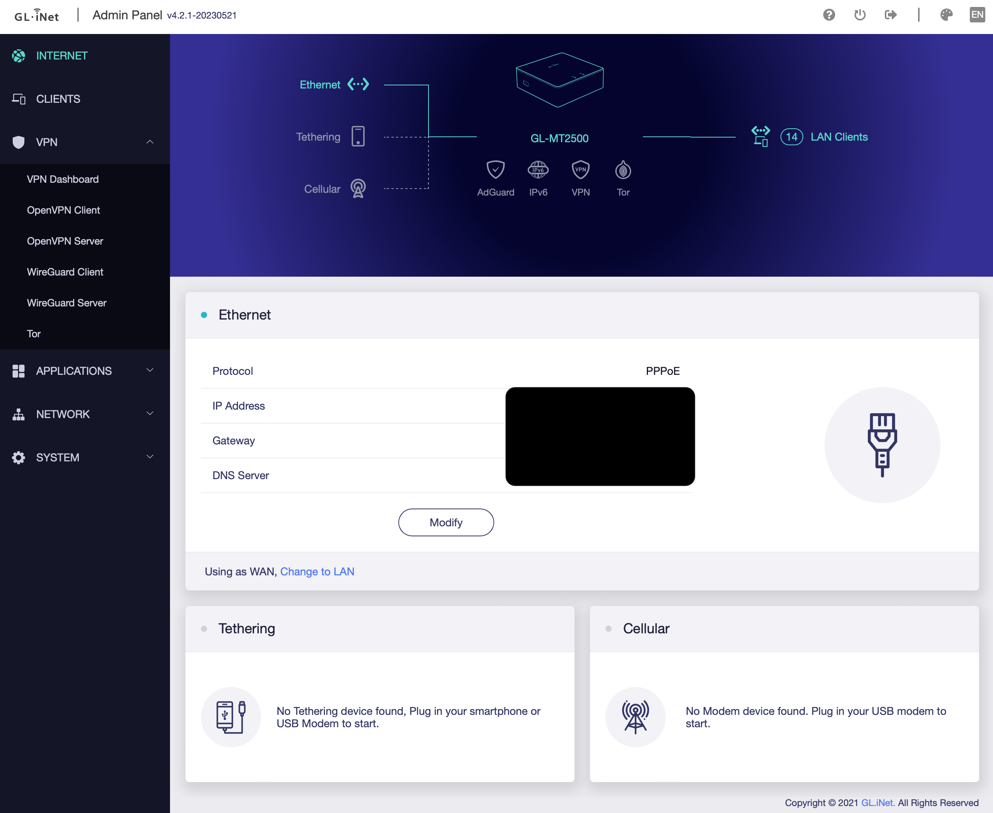This screenshot has height=813, width=993.
Task: Click the AdGuard shield icon
Action: [x=495, y=170]
